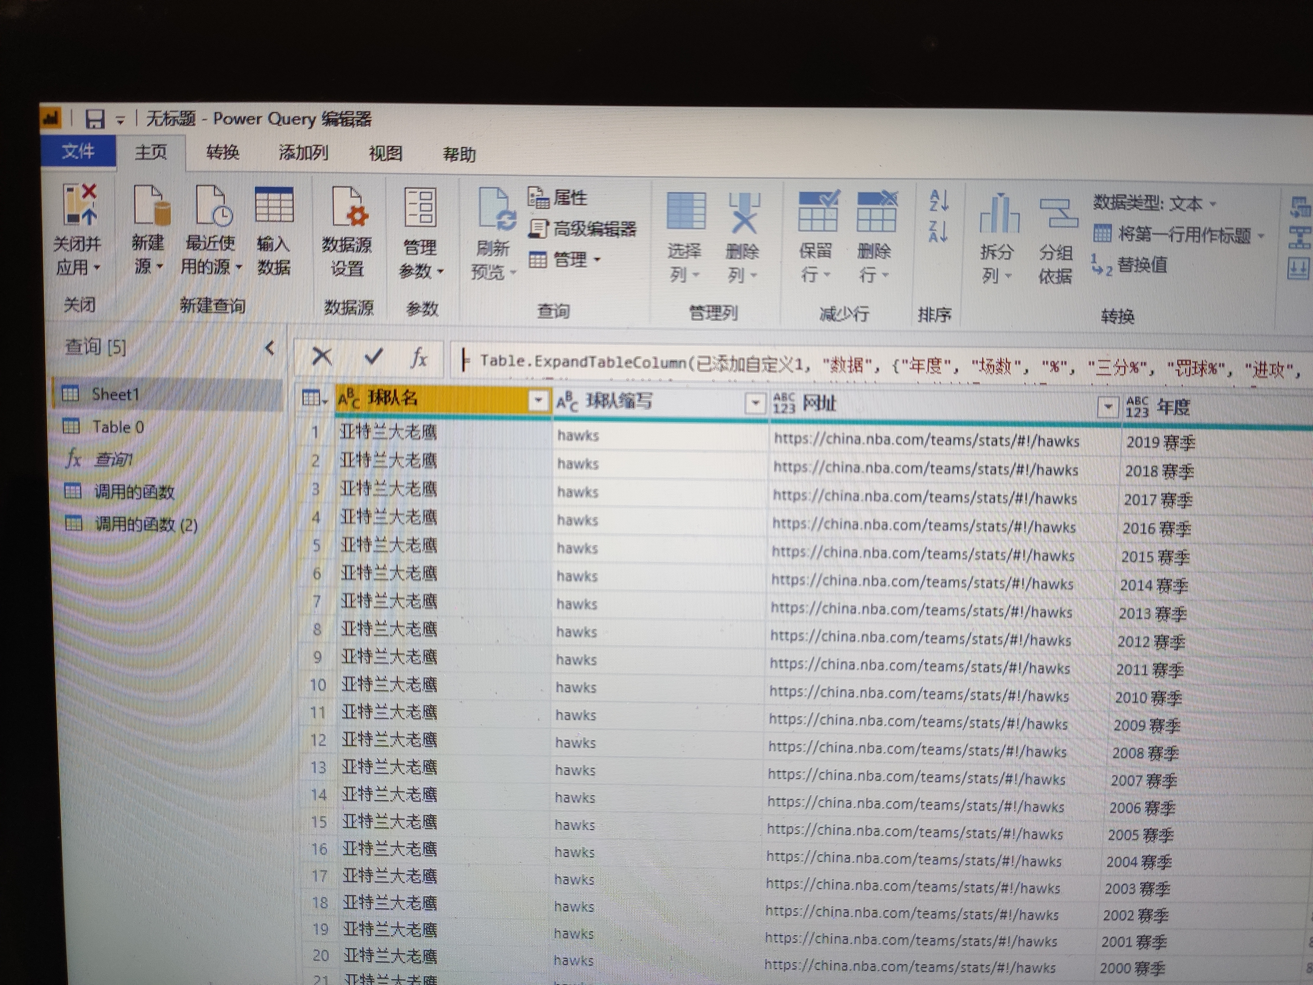
Task: Click the 拆分列 (Split Column) icon
Action: pos(999,214)
